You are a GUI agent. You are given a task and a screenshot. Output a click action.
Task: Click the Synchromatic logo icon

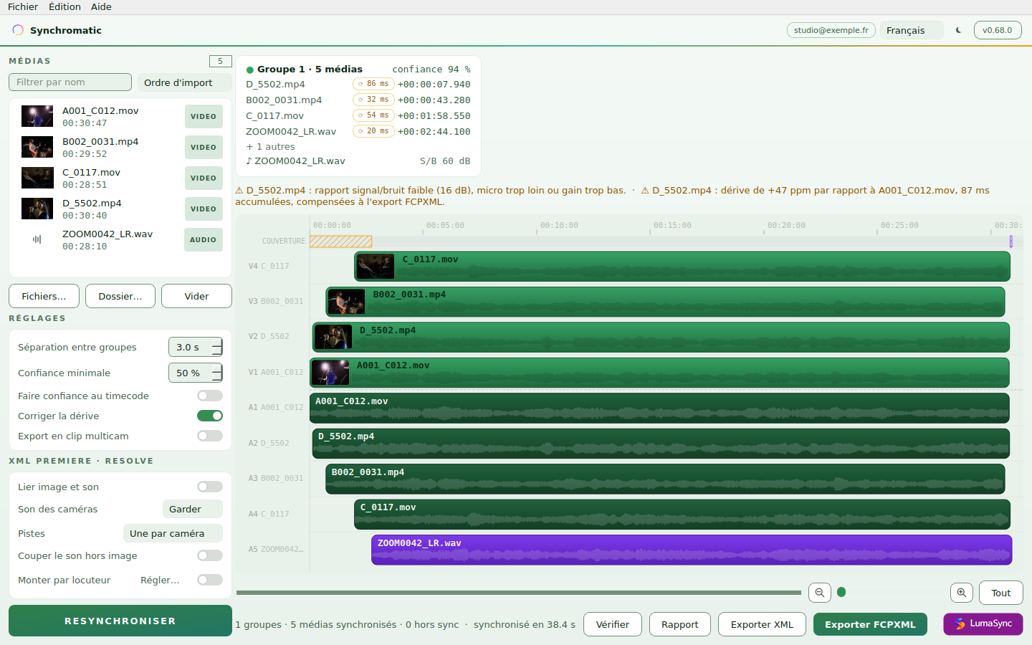coord(18,30)
